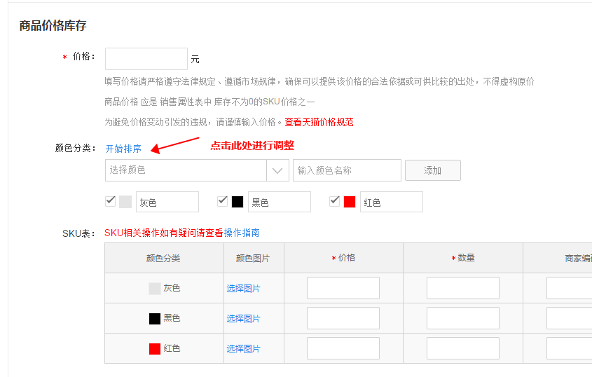Click 选择图片 for the 黑色 row
Screen dimensions: 592x377
tap(244, 318)
